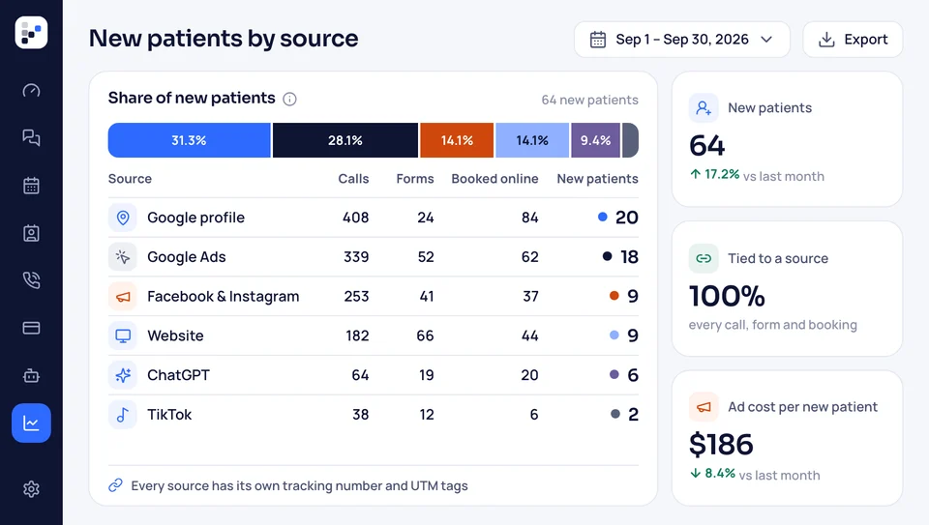This screenshot has width=929, height=525.
Task: Select the Facebook & Instagram row label
Action: point(223,297)
